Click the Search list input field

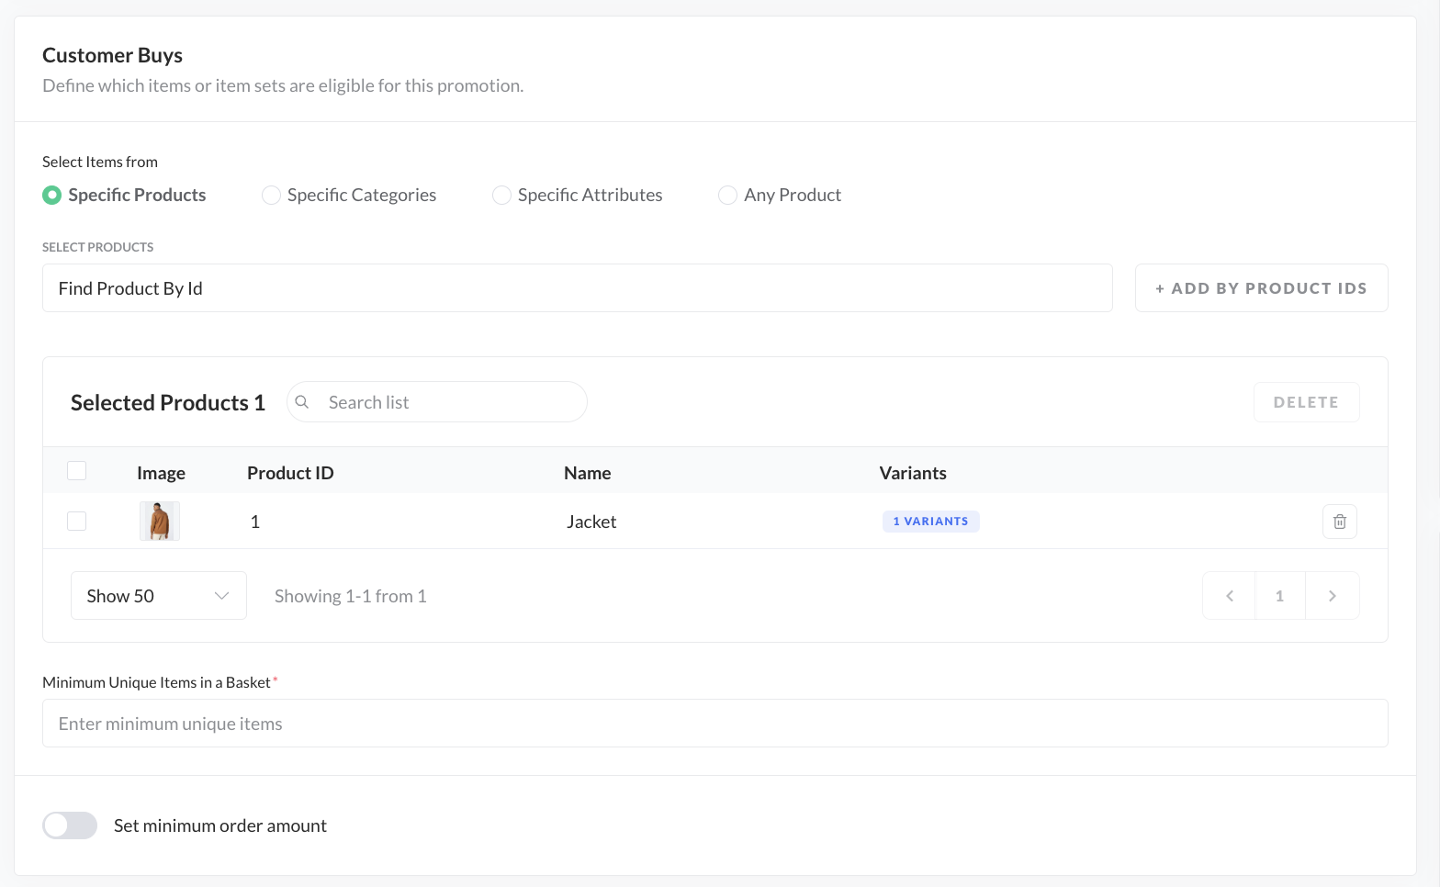[450, 402]
